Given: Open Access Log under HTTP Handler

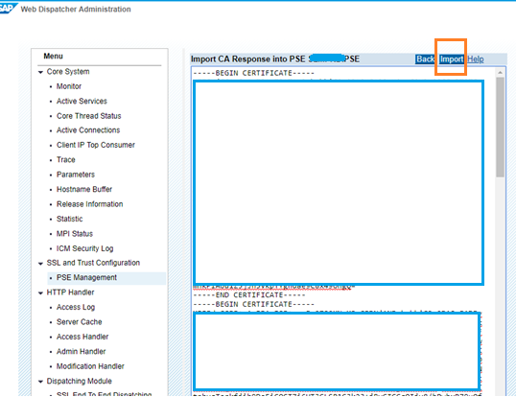Looking at the screenshot, I should click(x=76, y=307).
